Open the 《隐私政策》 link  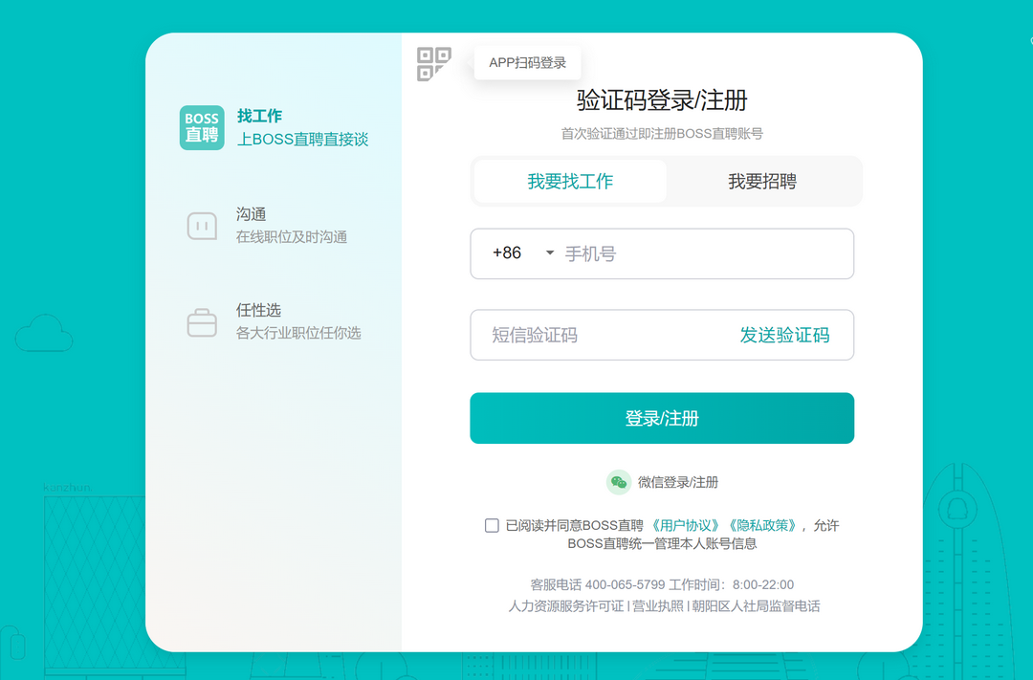(761, 525)
